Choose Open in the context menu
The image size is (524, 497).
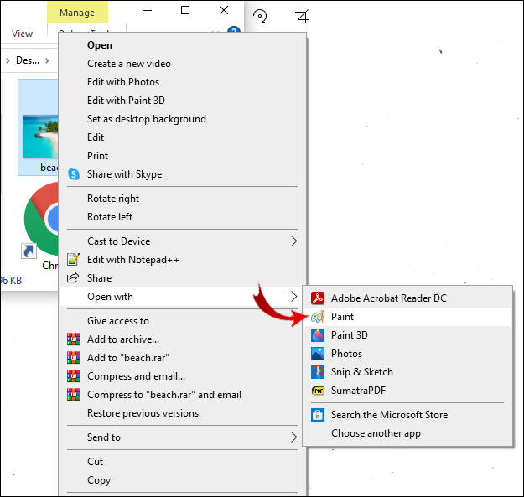pyautogui.click(x=182, y=45)
